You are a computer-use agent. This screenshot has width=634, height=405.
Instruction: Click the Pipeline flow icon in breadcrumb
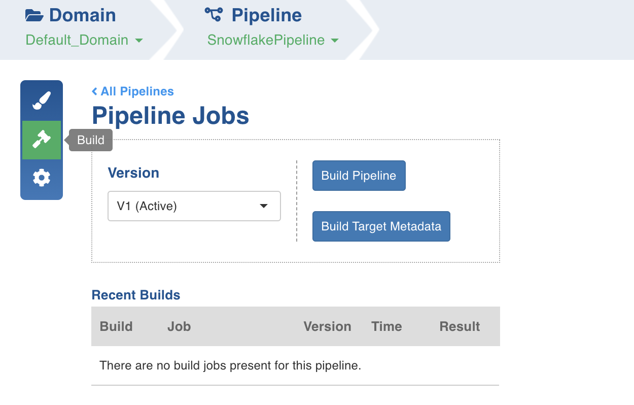[214, 15]
